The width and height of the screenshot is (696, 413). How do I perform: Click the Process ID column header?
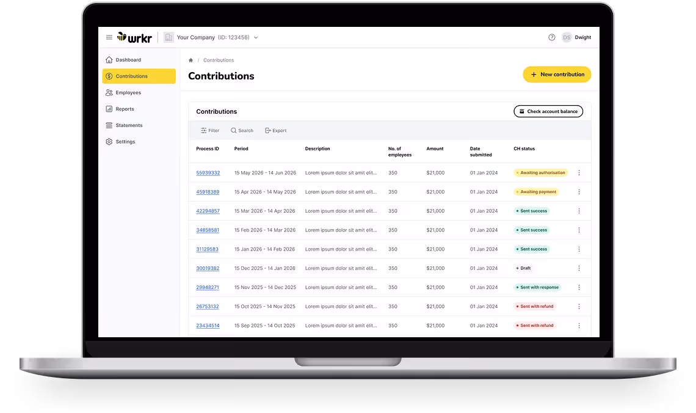208,149
